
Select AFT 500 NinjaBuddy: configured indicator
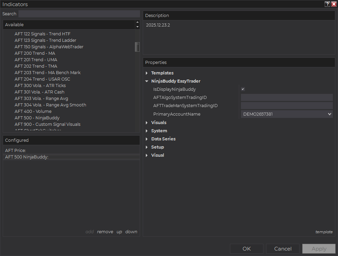pyautogui.click(x=71, y=157)
